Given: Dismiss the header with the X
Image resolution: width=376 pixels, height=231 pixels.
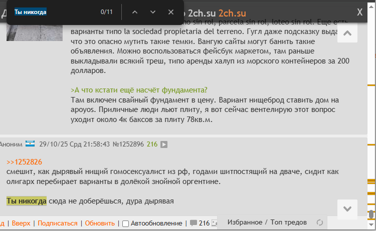Looking at the screenshot, I should point(359,12).
